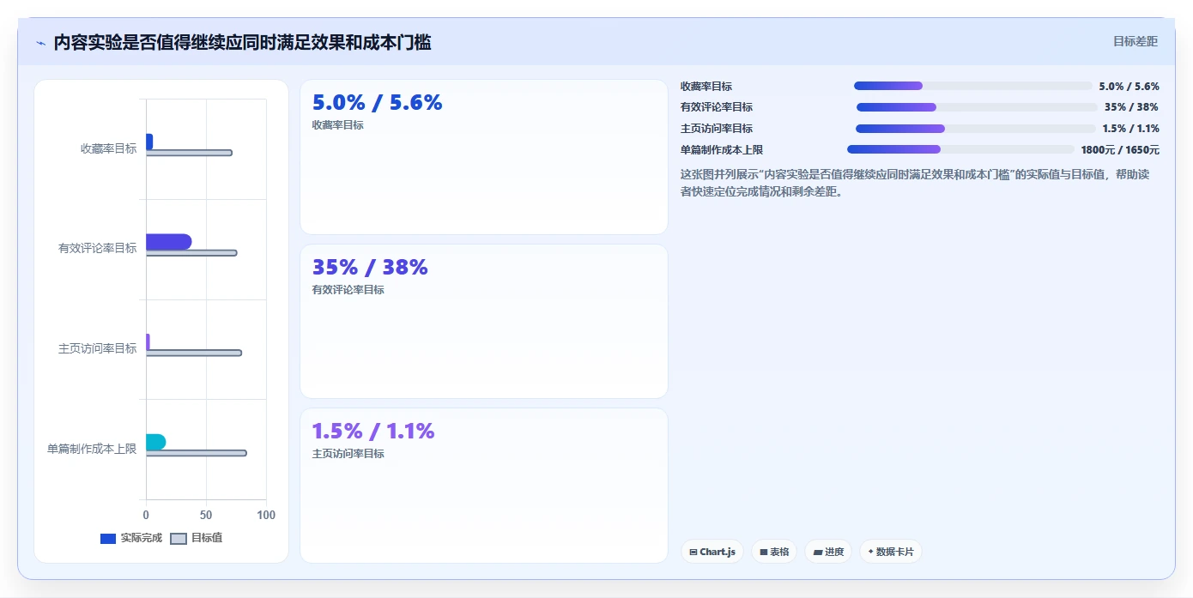Select the Chart.js tag chip
Viewport: 1193px width, 598px height.
(712, 552)
